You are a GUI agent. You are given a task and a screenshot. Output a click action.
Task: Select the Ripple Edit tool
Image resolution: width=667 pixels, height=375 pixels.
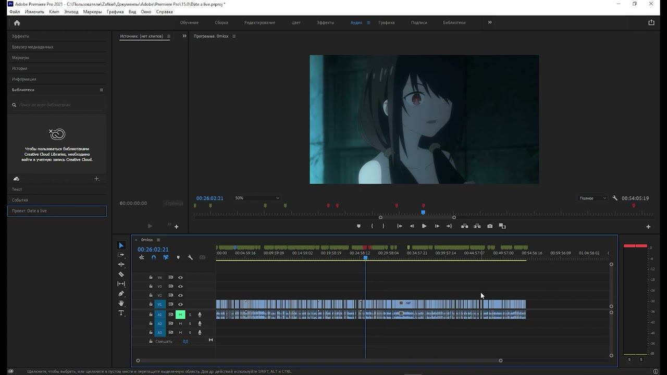point(121,265)
